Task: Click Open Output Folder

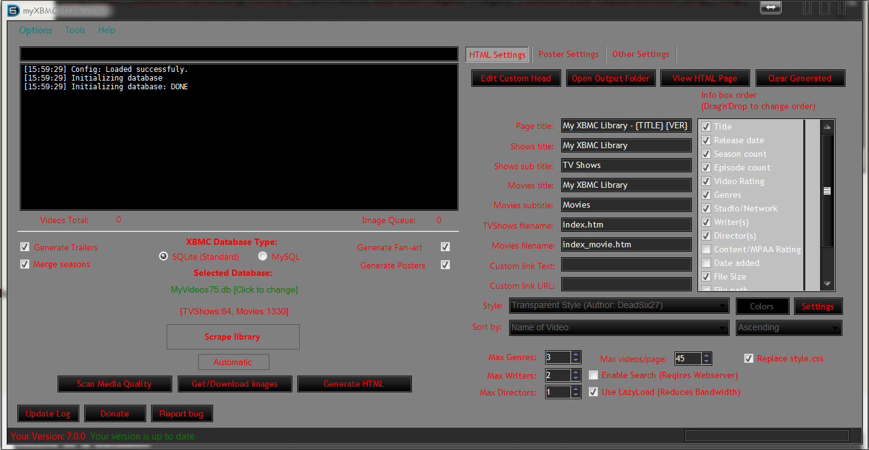Action: click(x=611, y=78)
